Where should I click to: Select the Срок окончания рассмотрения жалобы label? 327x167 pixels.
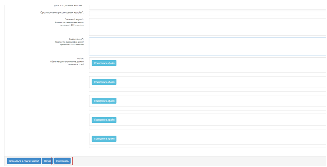(62, 12)
